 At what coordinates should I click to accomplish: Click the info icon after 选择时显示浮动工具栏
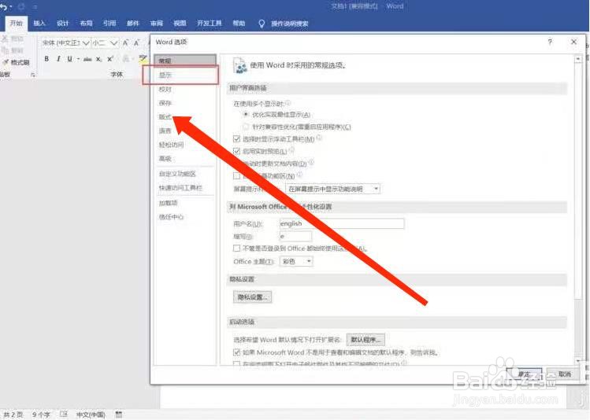[x=319, y=138]
